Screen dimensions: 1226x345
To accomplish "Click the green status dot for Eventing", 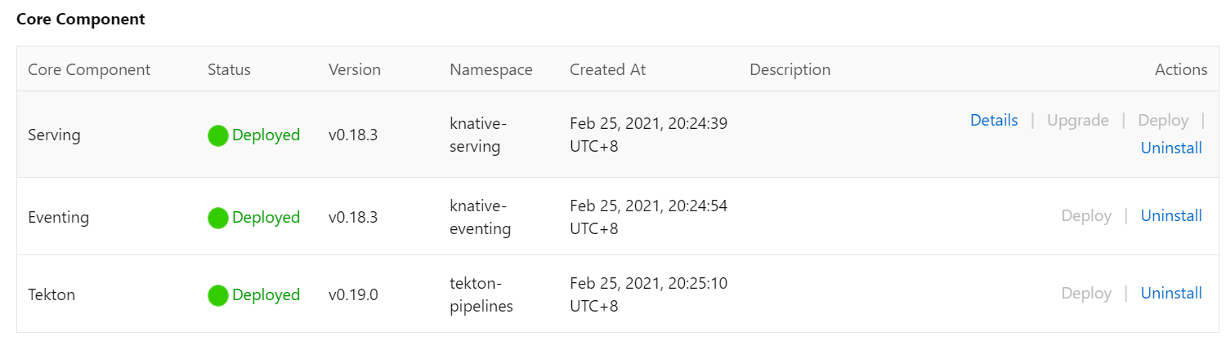I will click(x=217, y=218).
